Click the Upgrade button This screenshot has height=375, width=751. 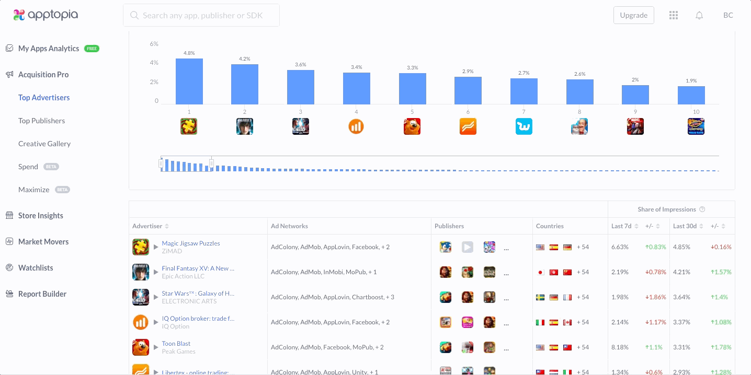633,15
